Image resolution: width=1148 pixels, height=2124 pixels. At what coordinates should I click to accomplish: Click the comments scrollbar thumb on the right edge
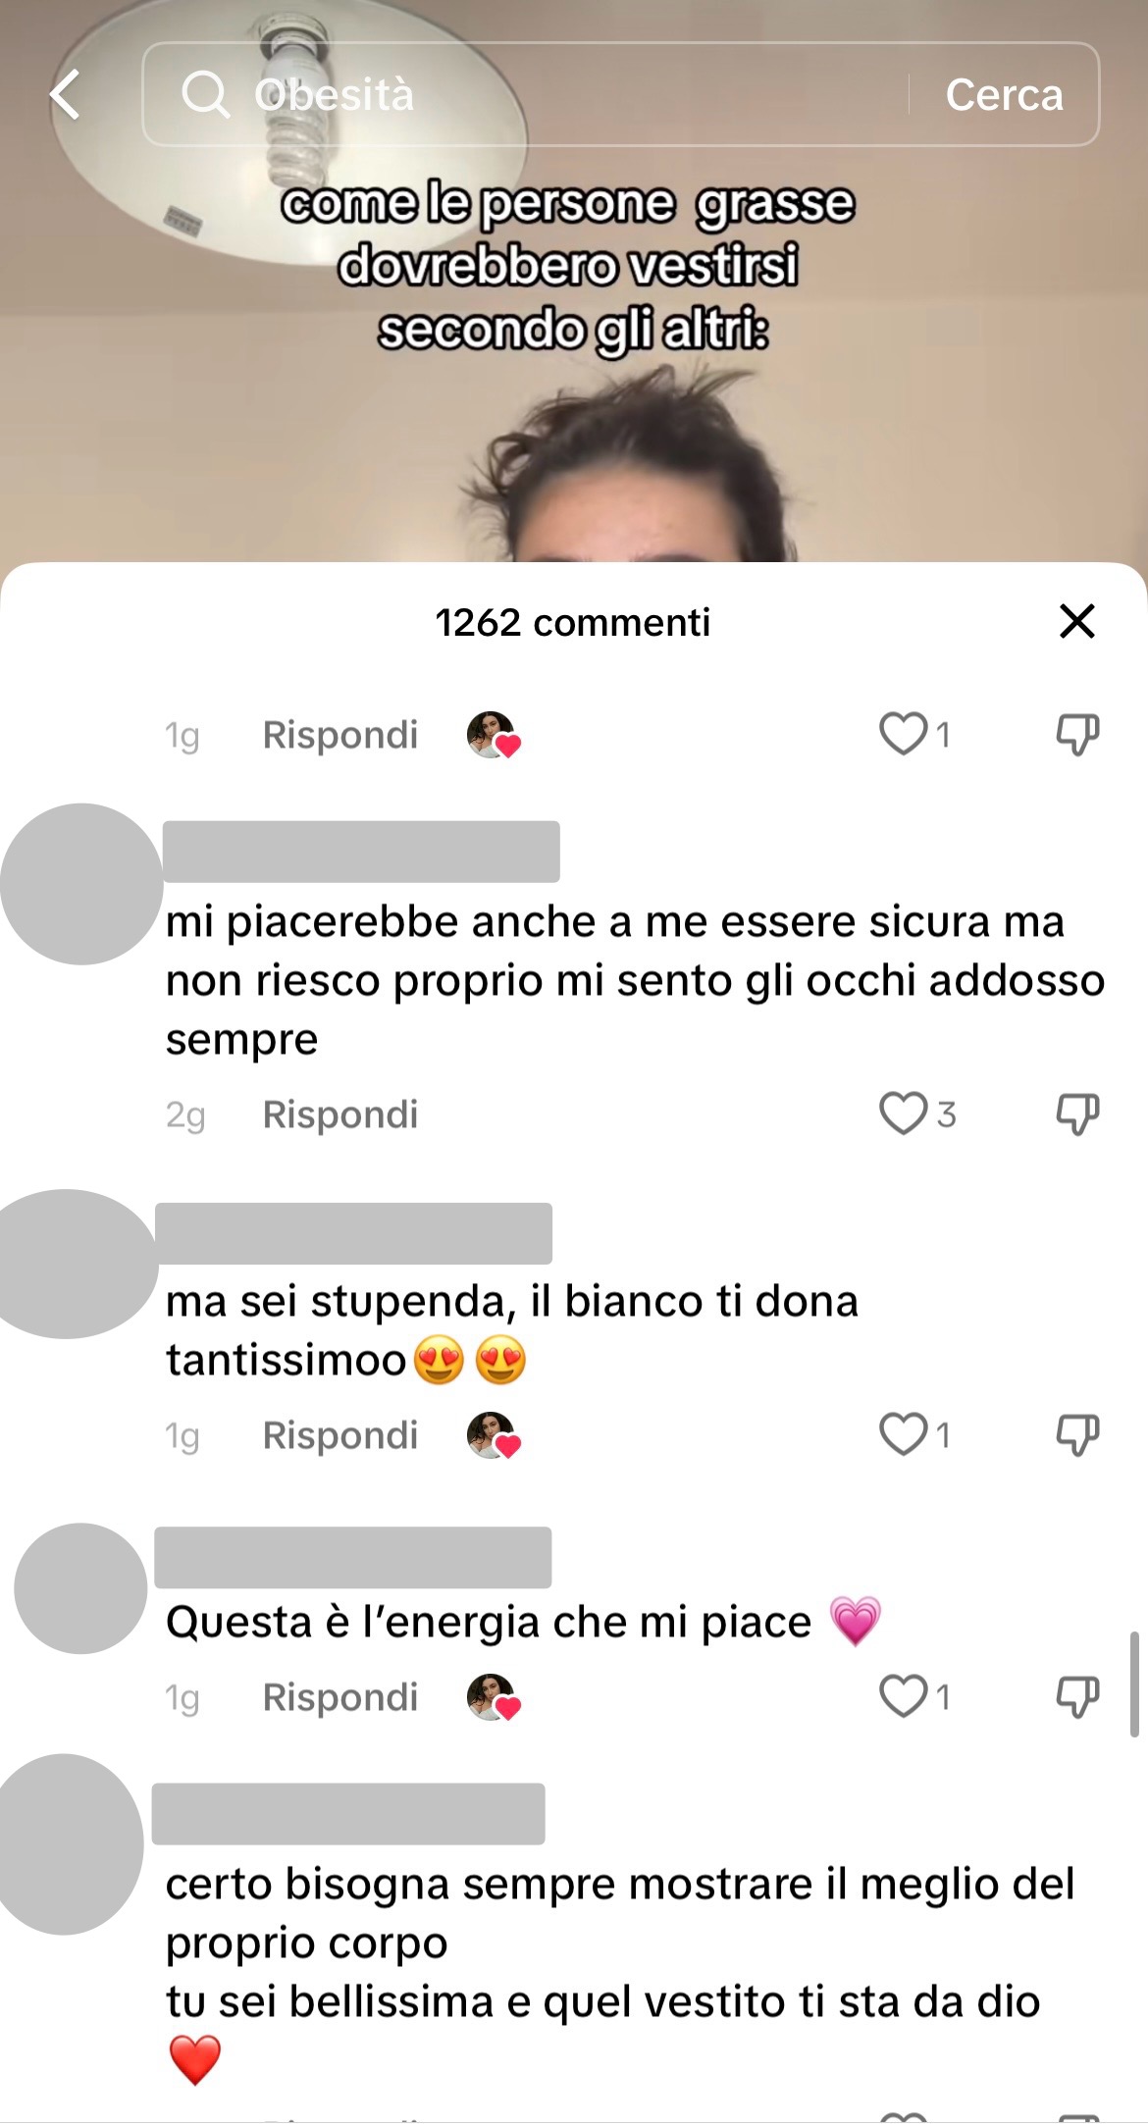[x=1134, y=1684]
